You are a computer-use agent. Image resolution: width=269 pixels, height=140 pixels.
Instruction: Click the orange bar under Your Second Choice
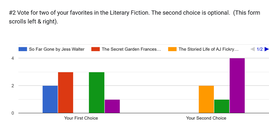(206, 99)
